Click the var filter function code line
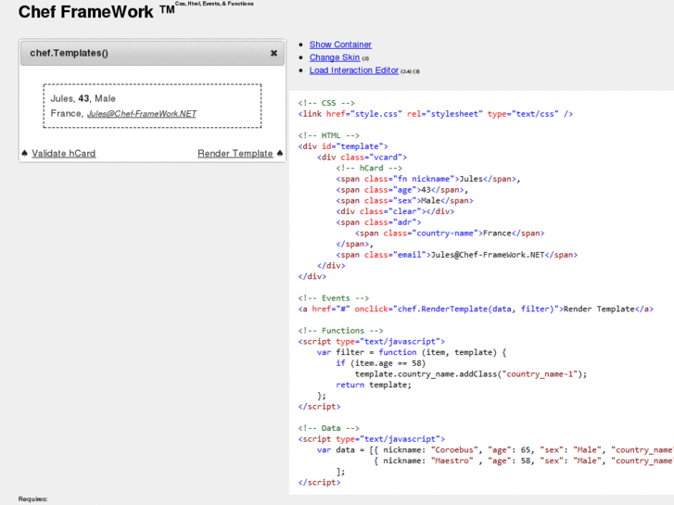The image size is (674, 505). (412, 352)
